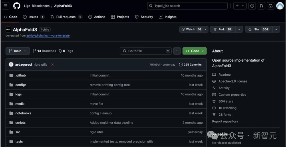The height and width of the screenshot is (147, 286).
Task: View the 16 watching link
Action: (224, 108)
